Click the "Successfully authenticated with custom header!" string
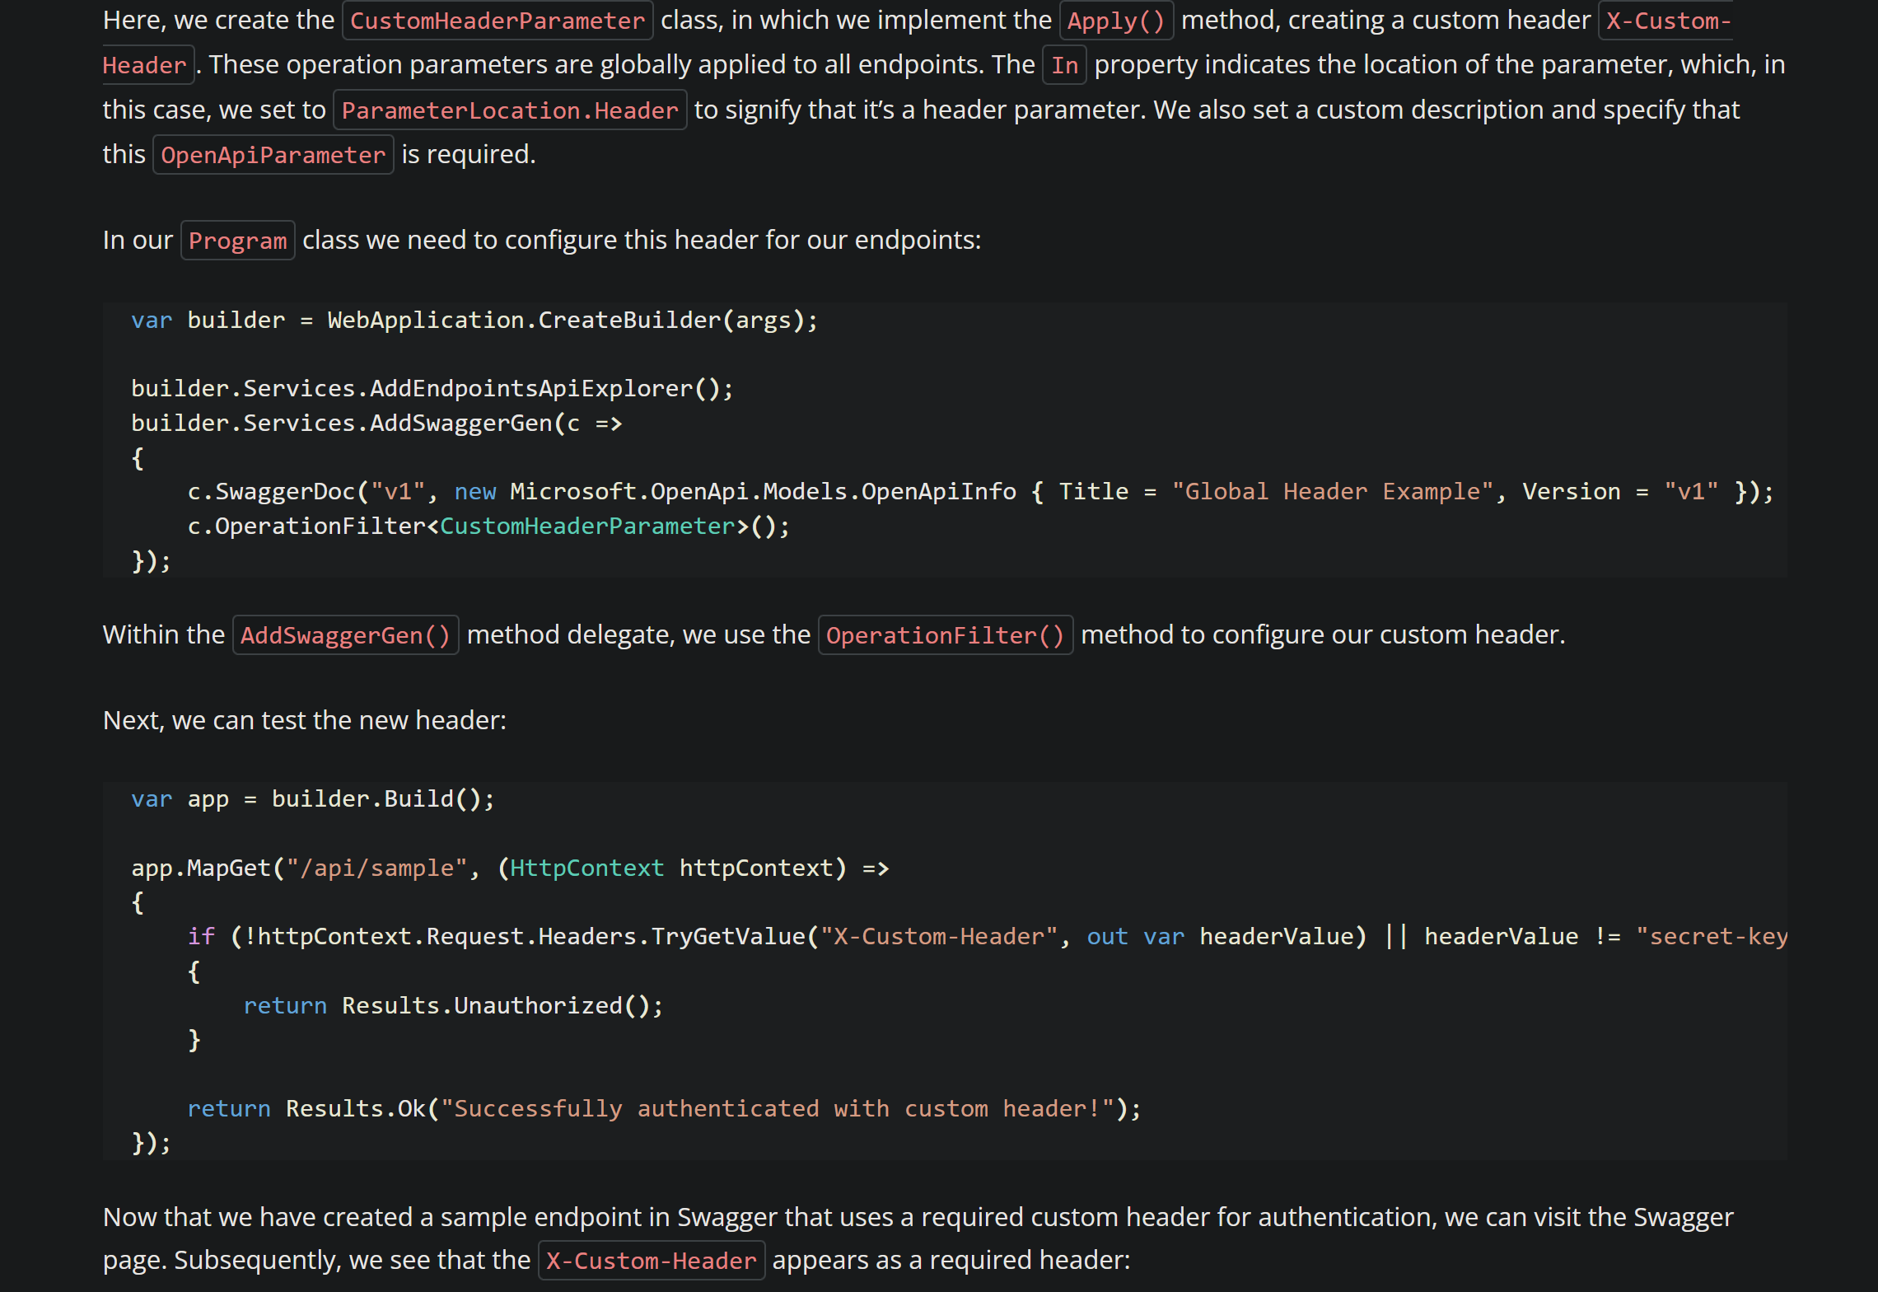Image resolution: width=1878 pixels, height=1292 pixels. pos(778,1109)
